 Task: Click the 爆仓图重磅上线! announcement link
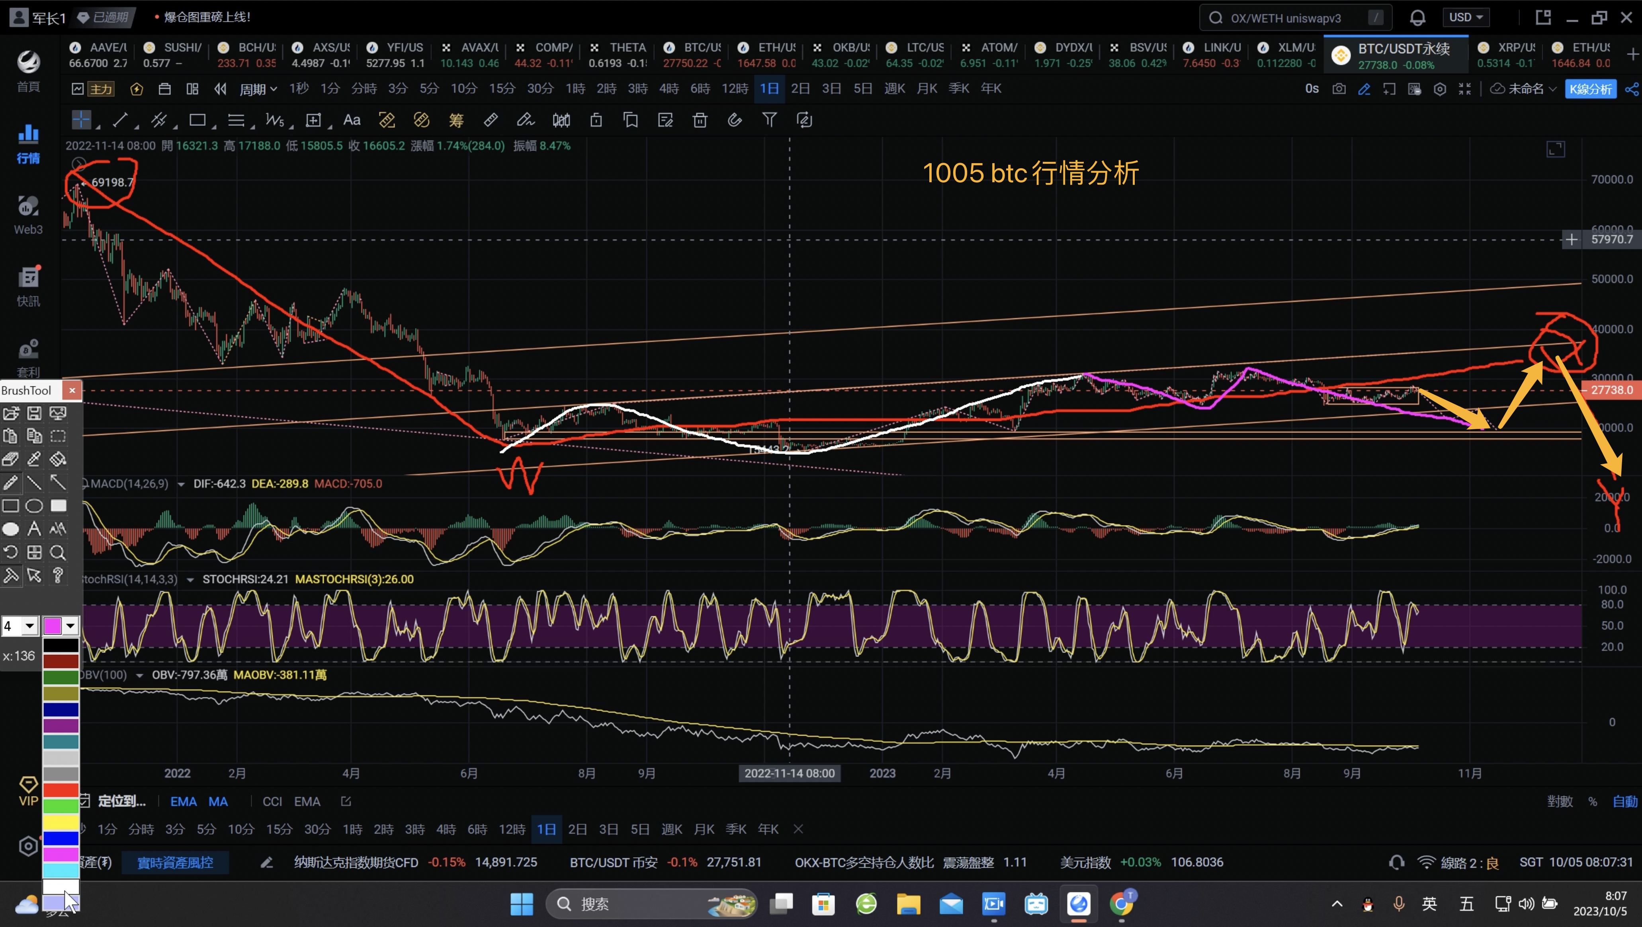207,17
